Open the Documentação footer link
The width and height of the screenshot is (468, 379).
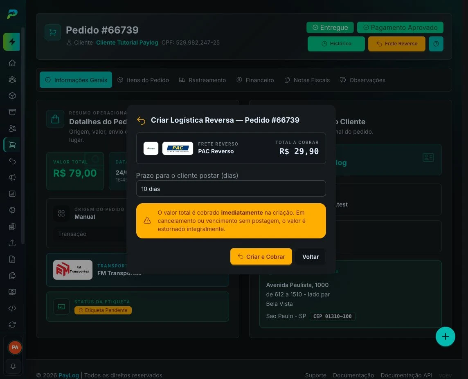353,375
